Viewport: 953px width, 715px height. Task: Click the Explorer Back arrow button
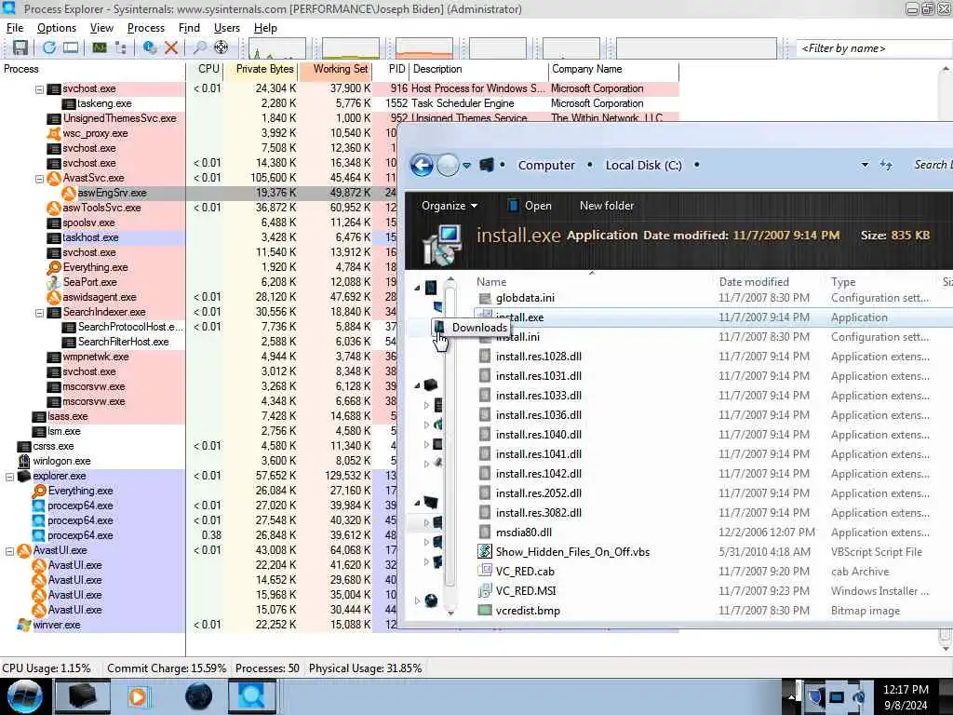(422, 165)
